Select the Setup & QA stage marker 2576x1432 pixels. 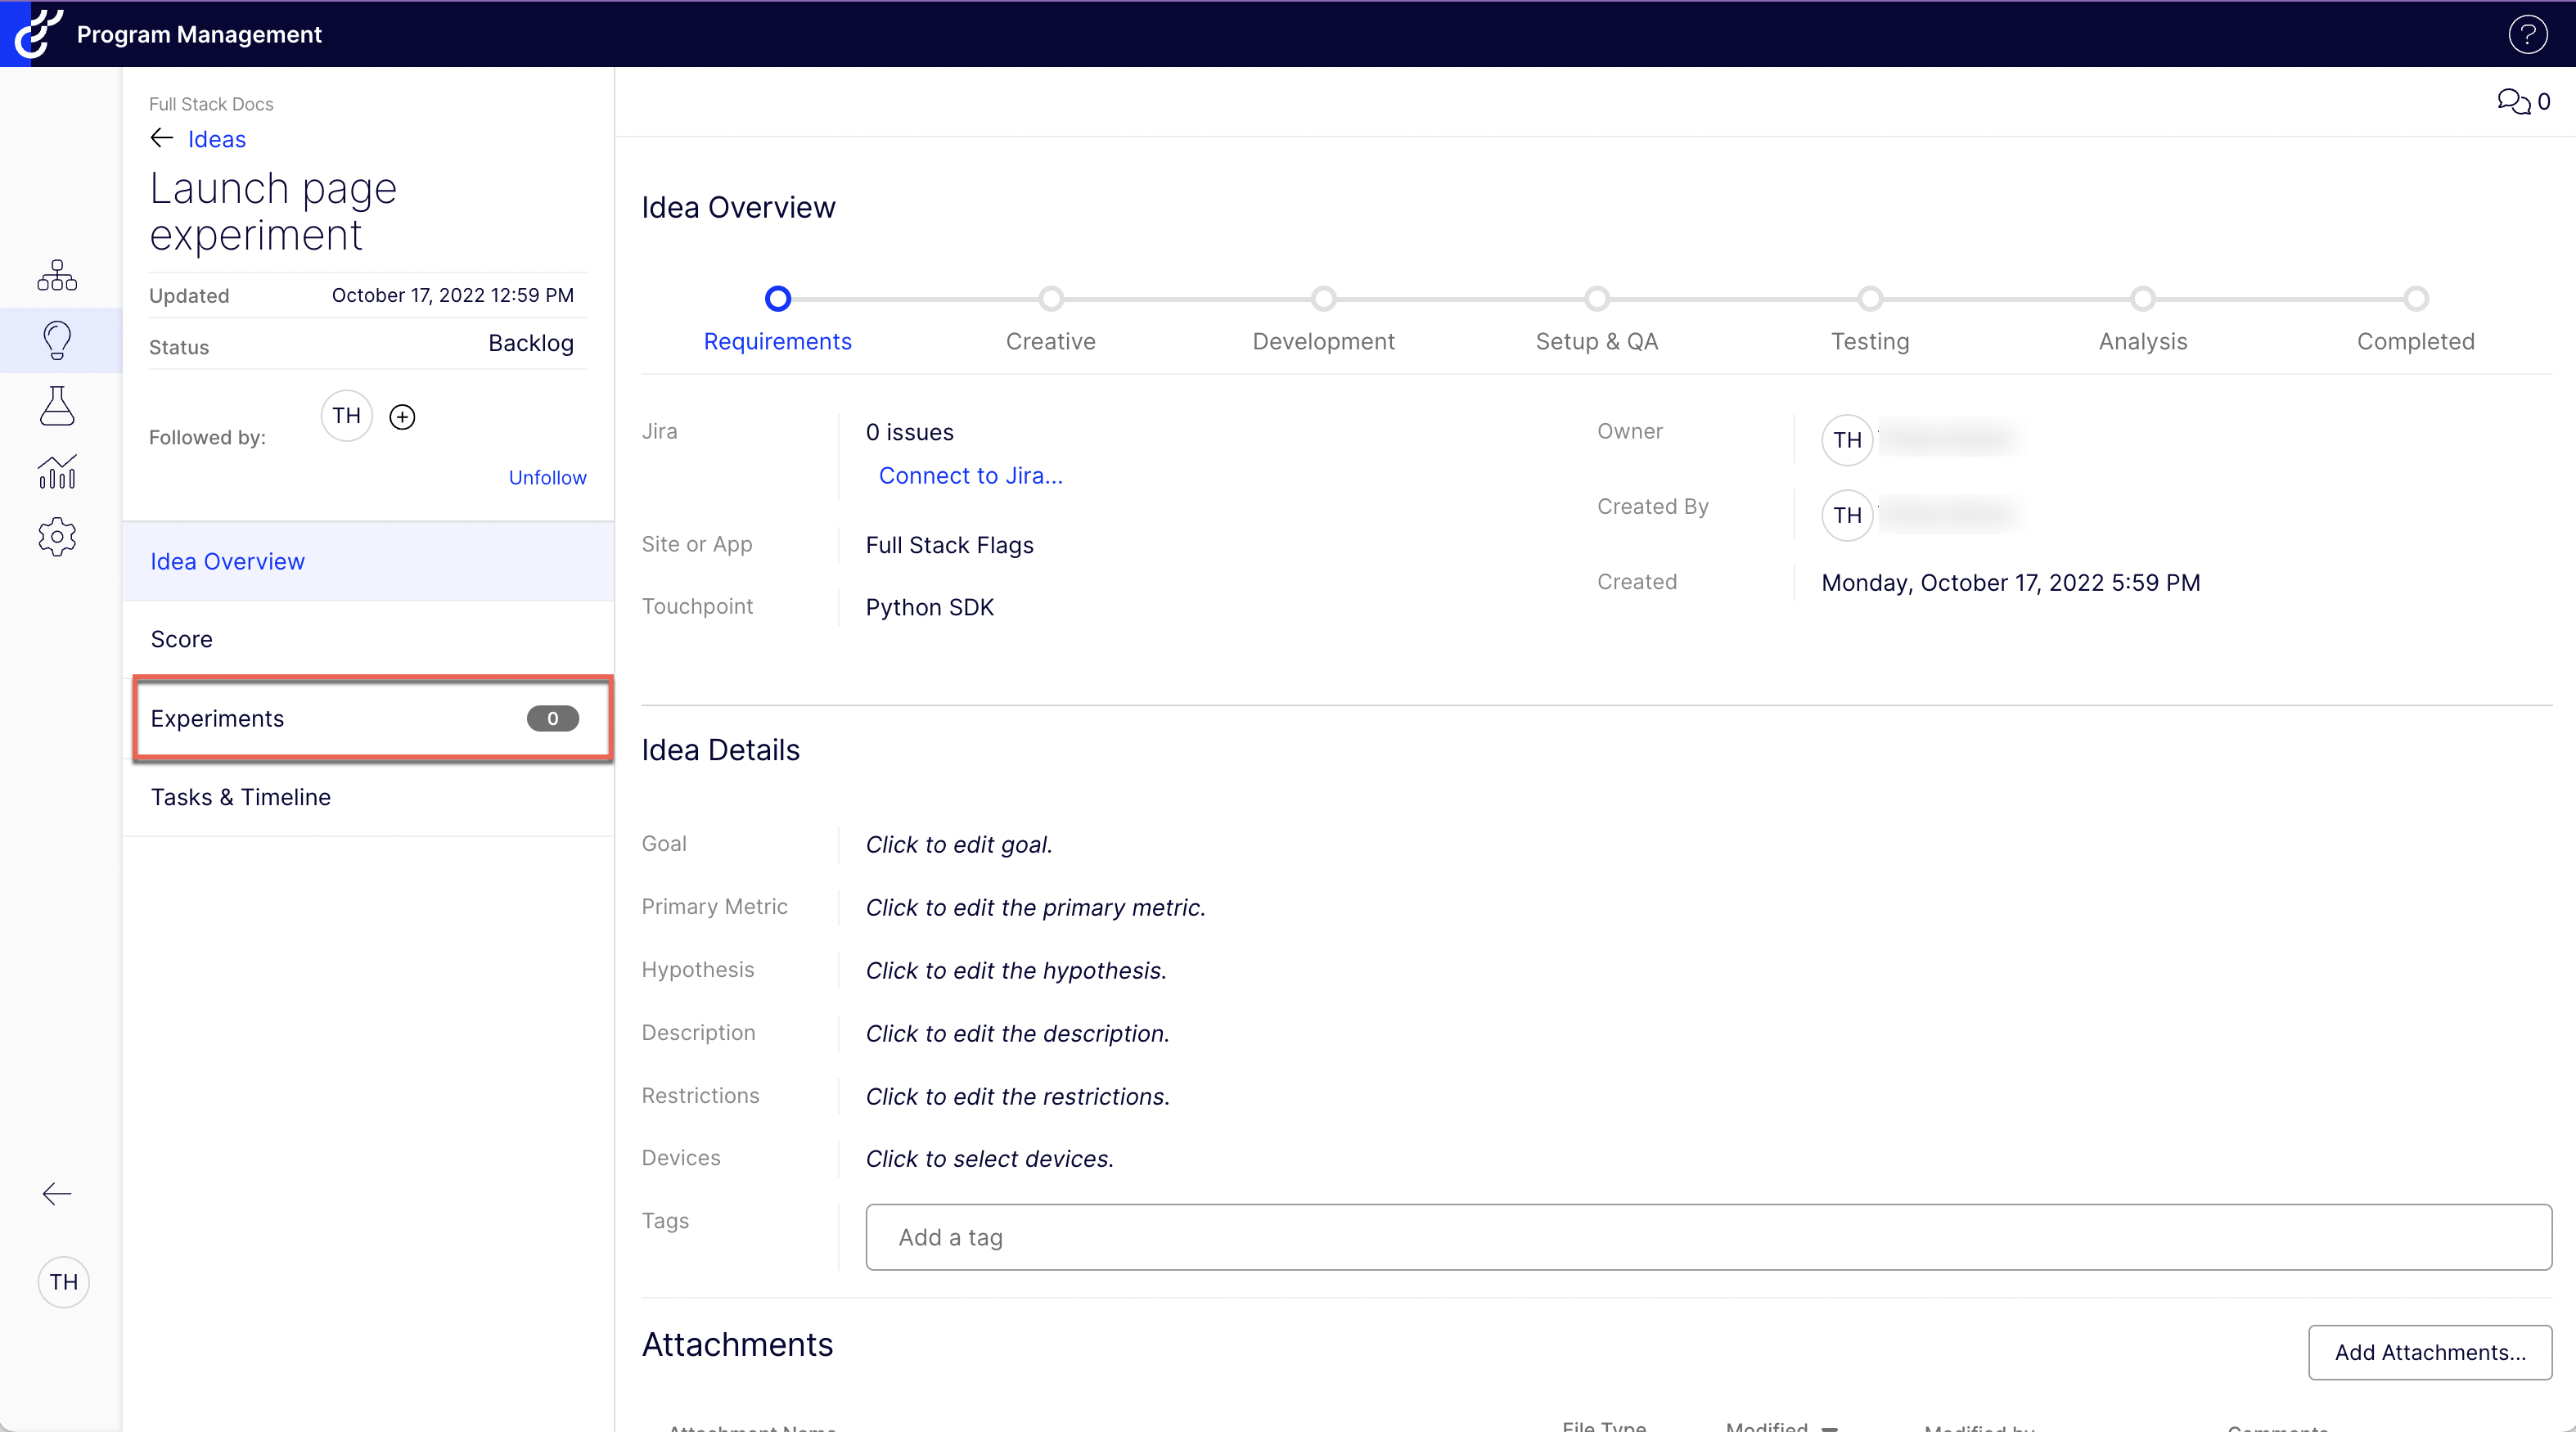(1596, 298)
